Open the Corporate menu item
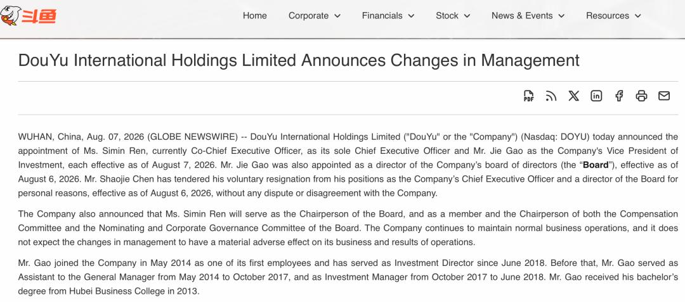Image resolution: width=685 pixels, height=302 pixels. [308, 16]
